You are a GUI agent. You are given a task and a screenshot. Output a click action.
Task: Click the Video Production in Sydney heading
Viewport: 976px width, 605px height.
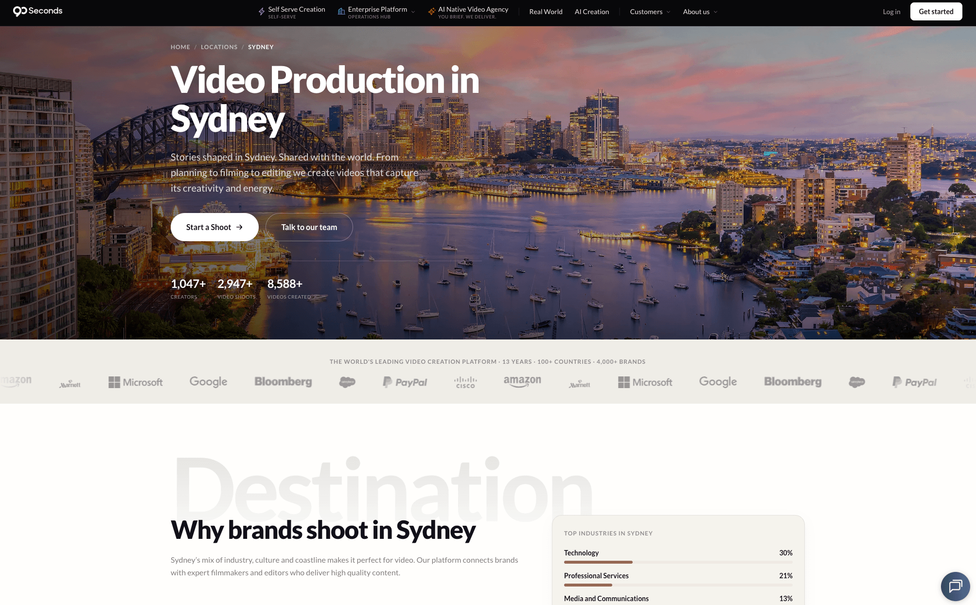tap(325, 100)
